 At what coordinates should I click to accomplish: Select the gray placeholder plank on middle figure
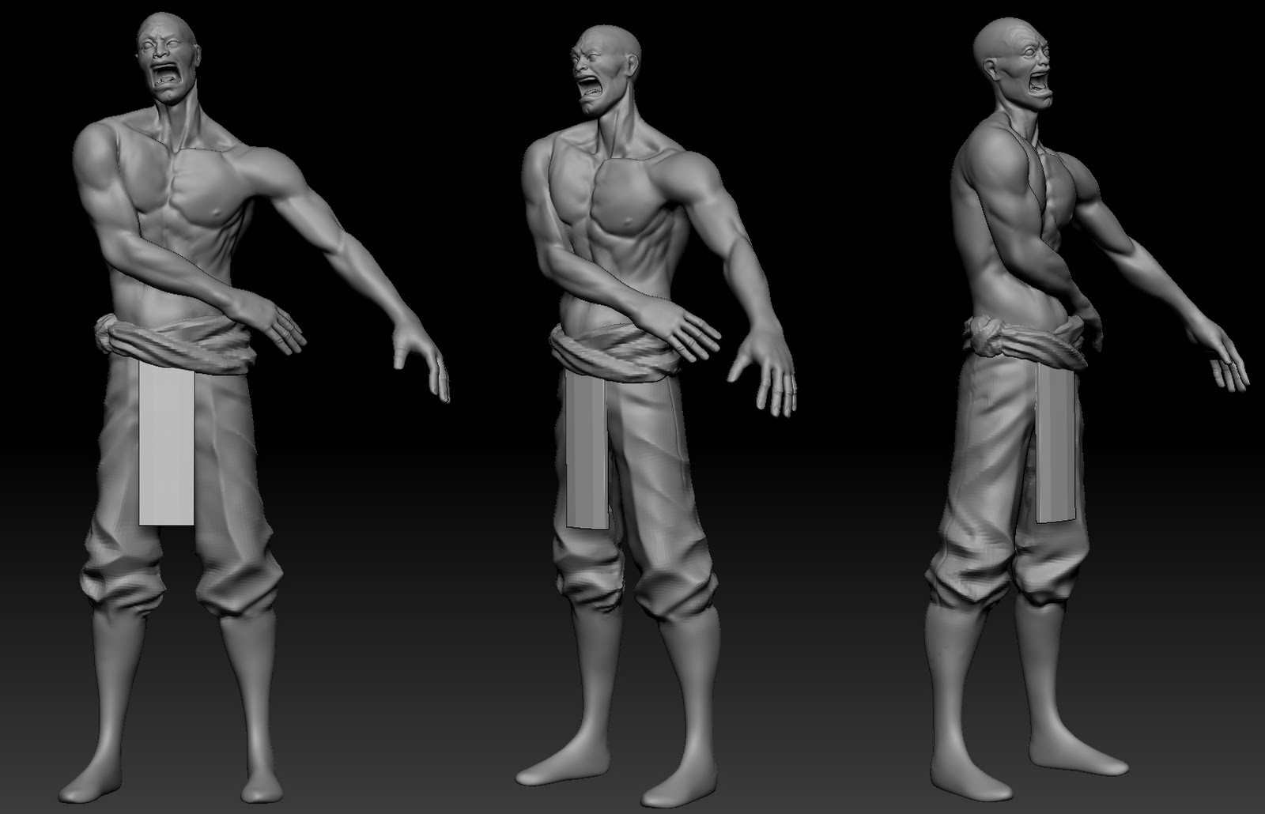tap(585, 447)
